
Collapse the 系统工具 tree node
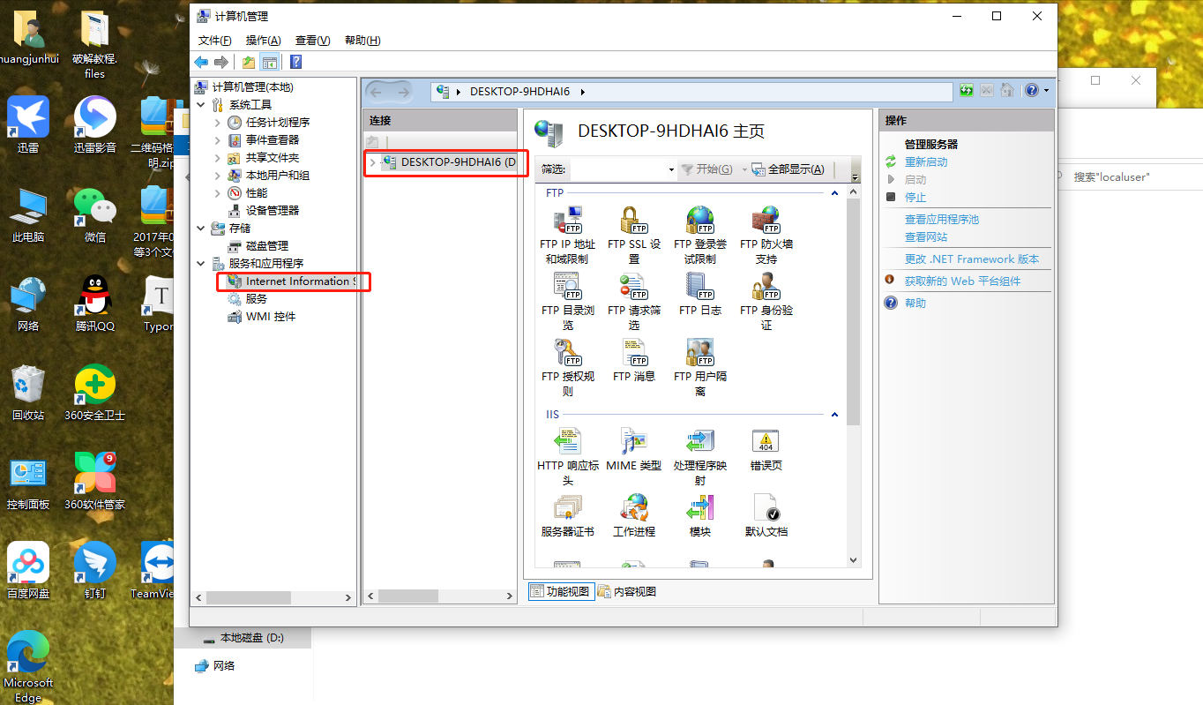[x=201, y=104]
